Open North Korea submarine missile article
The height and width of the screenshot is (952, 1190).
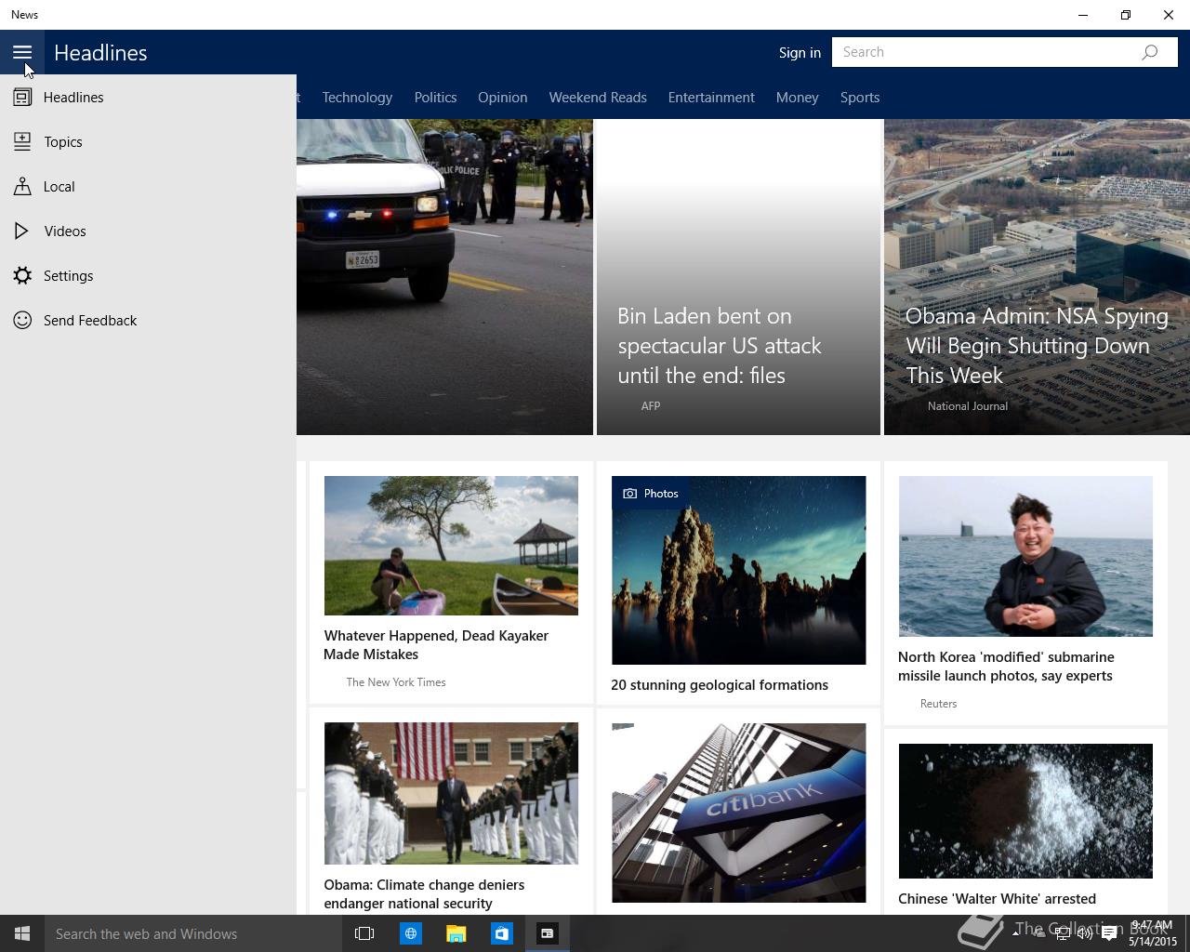[1006, 666]
